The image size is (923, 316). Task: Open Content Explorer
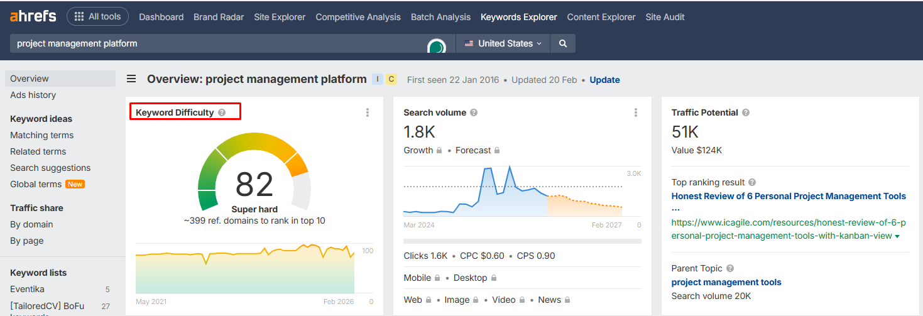tap(601, 17)
